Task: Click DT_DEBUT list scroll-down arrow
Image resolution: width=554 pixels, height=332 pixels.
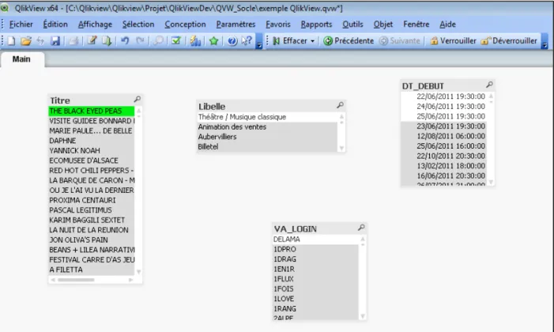Action: 491,183
